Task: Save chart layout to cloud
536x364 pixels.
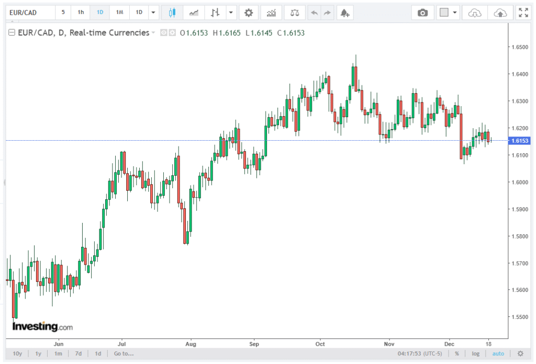Action: tap(500, 13)
